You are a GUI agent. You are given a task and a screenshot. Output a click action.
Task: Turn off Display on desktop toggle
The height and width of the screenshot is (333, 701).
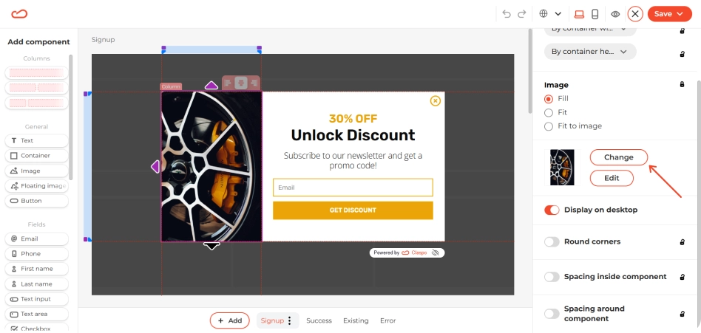coord(552,210)
